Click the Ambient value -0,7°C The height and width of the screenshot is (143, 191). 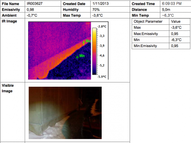click(32, 15)
